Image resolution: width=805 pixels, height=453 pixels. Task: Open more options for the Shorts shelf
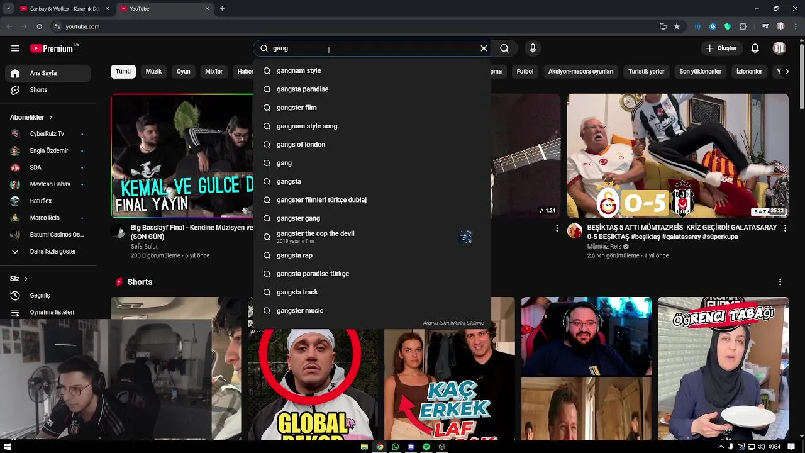tap(780, 282)
